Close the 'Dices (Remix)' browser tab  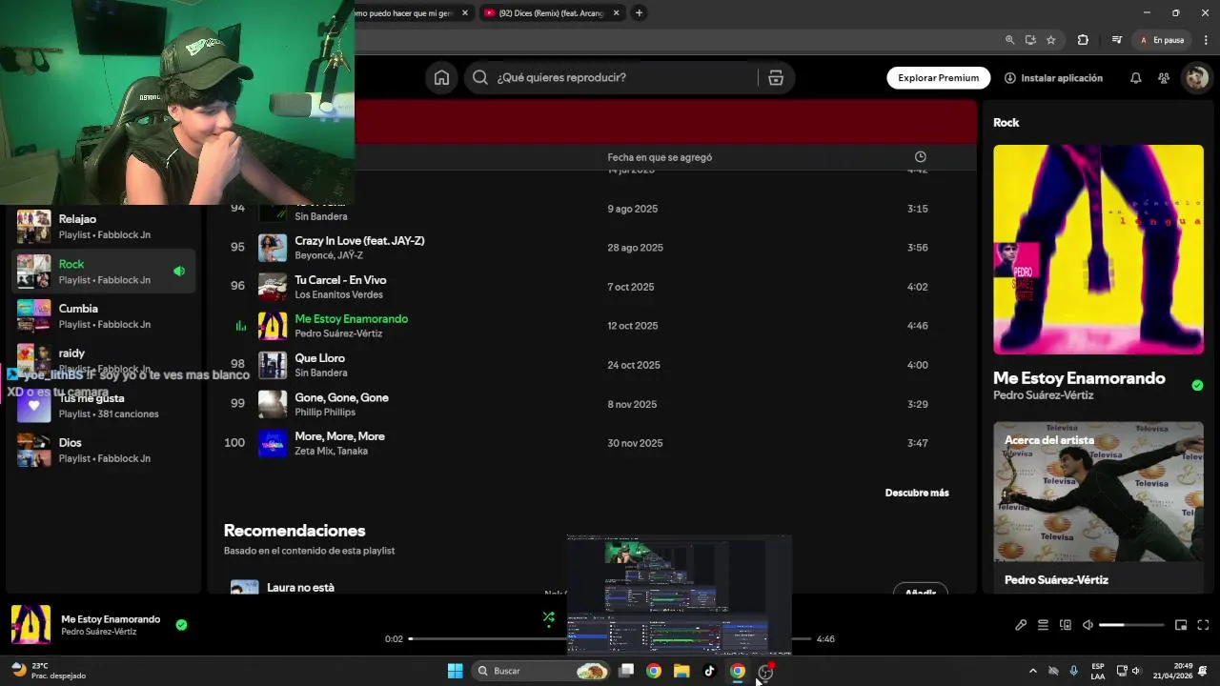point(616,12)
